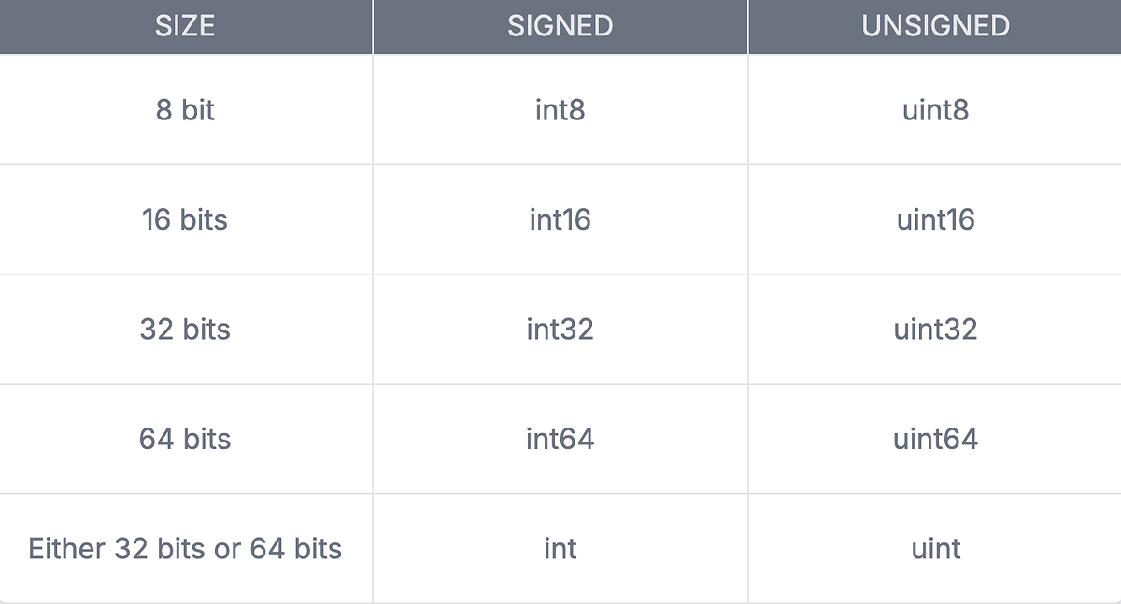Click the UNSIGNED column header
This screenshot has height=604, width=1121.
click(x=935, y=26)
